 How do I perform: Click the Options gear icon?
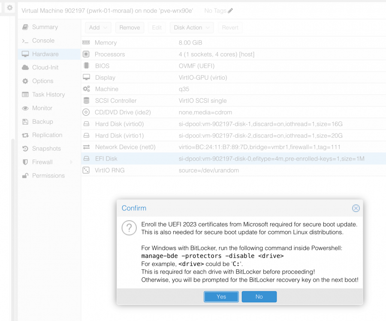click(25, 81)
